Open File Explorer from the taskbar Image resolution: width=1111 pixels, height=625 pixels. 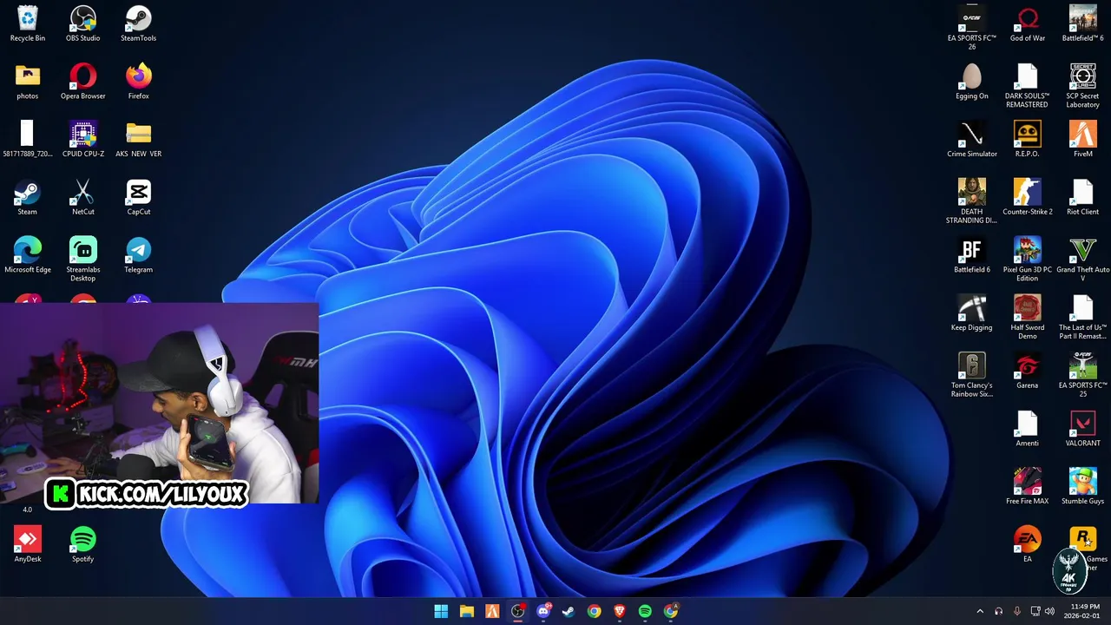point(467,611)
